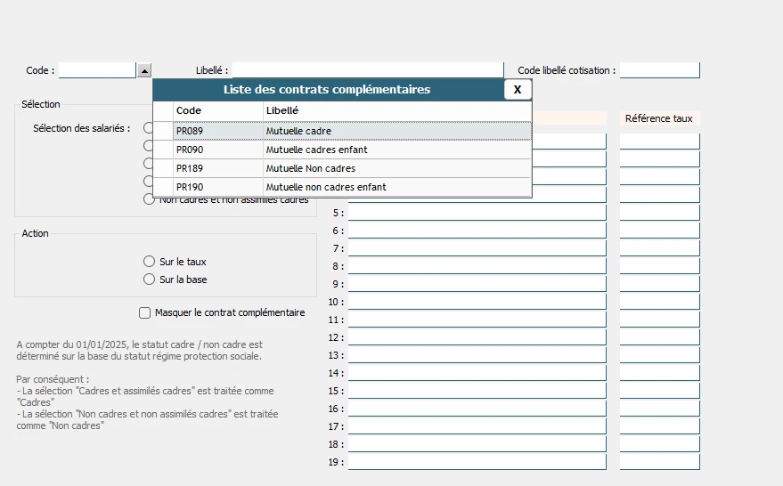
Task: Close the Liste des contrats complémentaires popup
Action: 518,89
